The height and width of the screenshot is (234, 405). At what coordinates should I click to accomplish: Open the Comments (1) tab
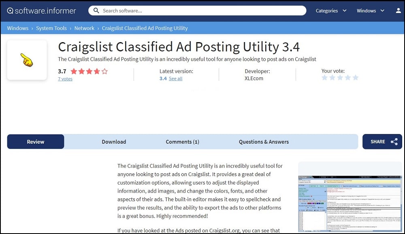pyautogui.click(x=182, y=142)
